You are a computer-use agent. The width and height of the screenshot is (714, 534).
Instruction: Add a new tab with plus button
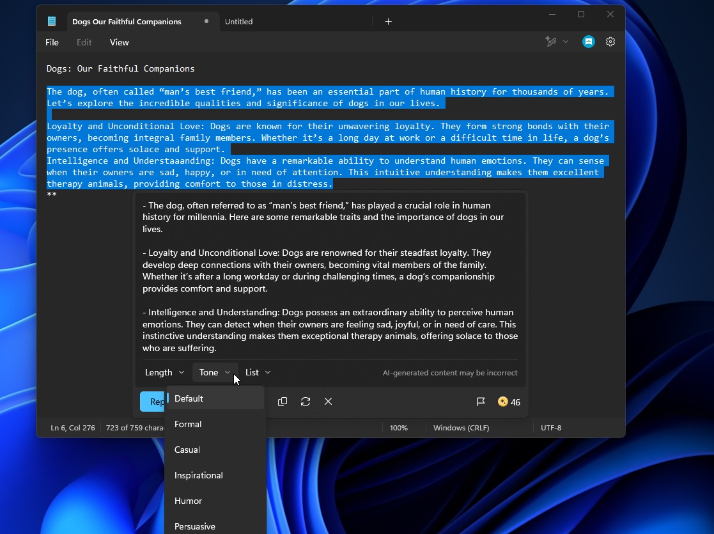pos(388,21)
